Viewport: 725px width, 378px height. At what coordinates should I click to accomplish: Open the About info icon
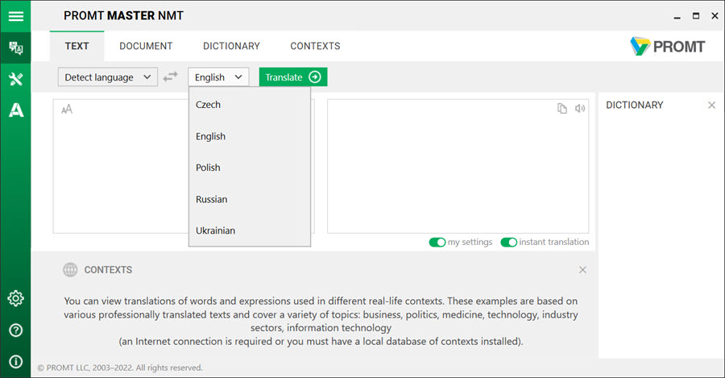(16, 361)
